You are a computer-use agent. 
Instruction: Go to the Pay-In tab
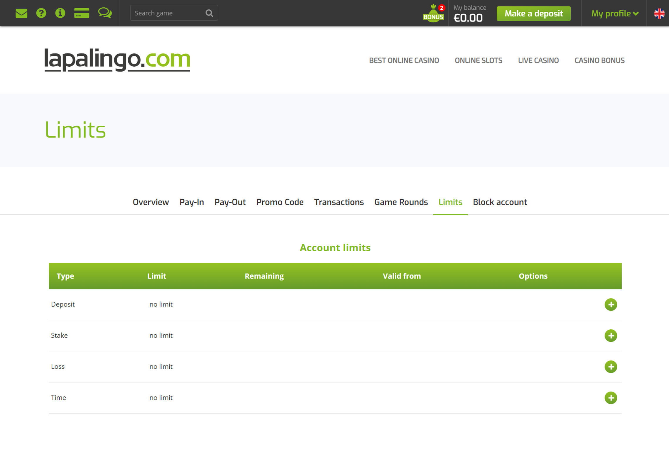tap(192, 202)
